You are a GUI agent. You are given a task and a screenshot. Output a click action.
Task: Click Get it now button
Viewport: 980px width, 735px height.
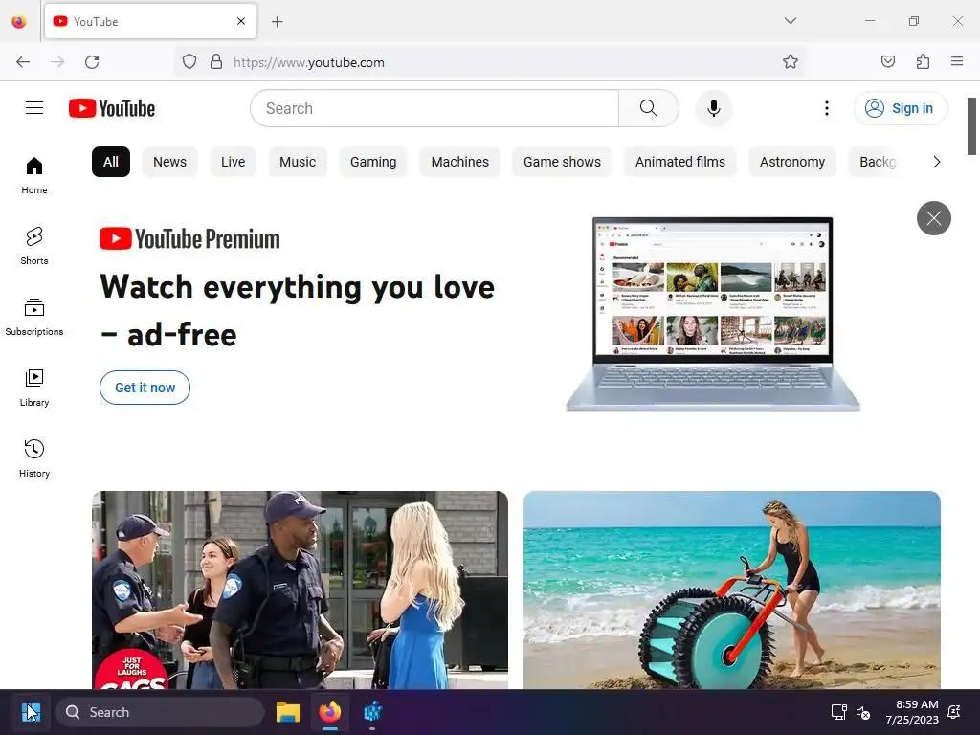[x=145, y=388]
